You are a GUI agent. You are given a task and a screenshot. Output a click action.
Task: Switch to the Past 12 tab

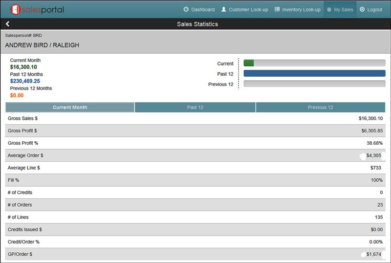(x=195, y=108)
